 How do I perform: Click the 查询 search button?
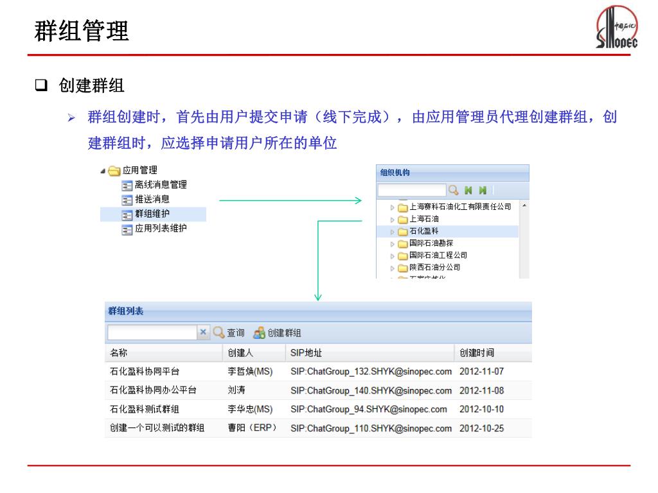pos(229,333)
